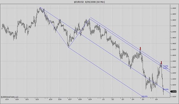The height and width of the screenshot is (104, 179).
Task: Select the red down arrow marker above 9/4 high
Action: point(140,48)
